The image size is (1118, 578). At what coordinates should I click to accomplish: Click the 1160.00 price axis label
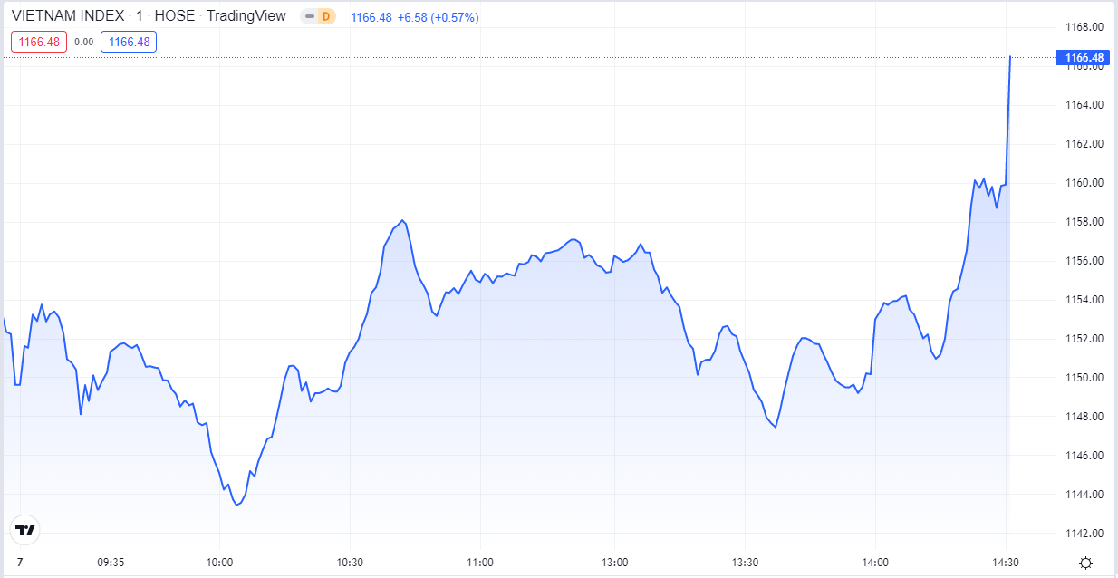tap(1084, 183)
